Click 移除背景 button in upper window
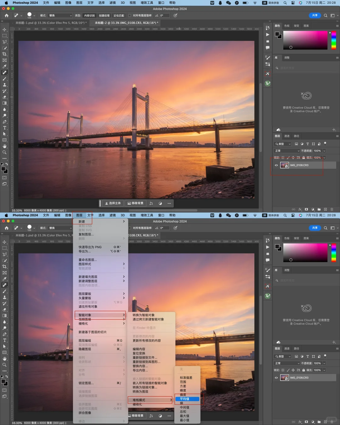This screenshot has height=425, width=340. 135,203
